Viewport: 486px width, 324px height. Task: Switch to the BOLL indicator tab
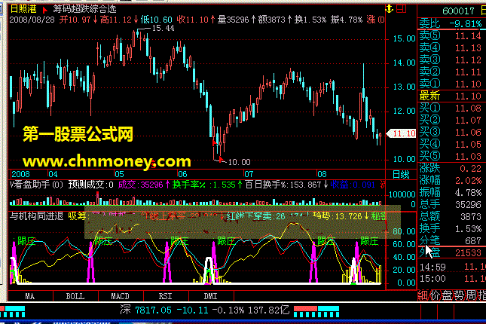point(75,296)
